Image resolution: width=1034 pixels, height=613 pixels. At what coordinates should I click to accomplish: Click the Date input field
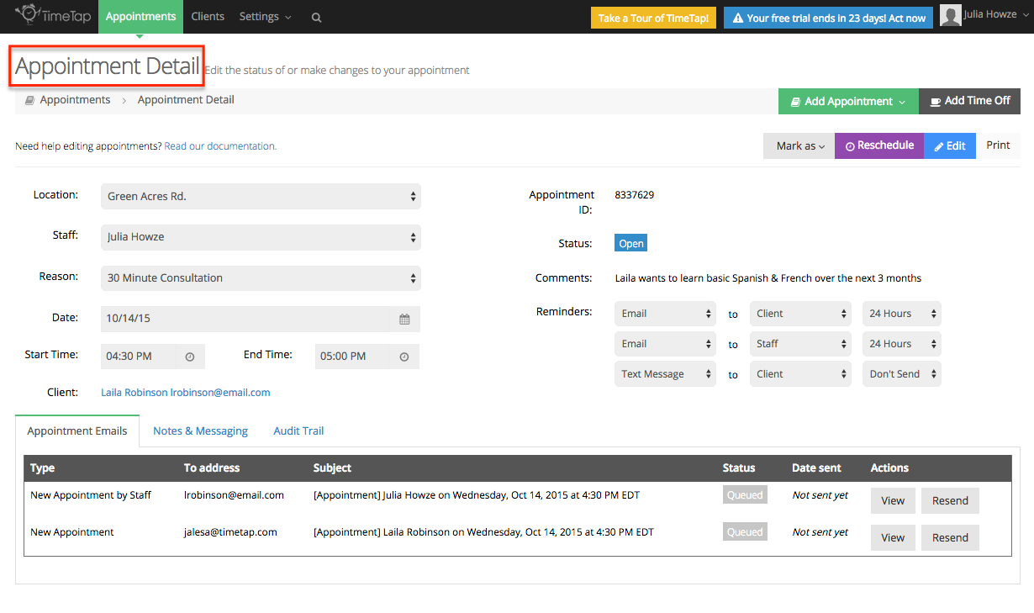(261, 320)
